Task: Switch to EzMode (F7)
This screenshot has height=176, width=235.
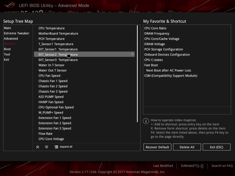Action: pos(192,166)
